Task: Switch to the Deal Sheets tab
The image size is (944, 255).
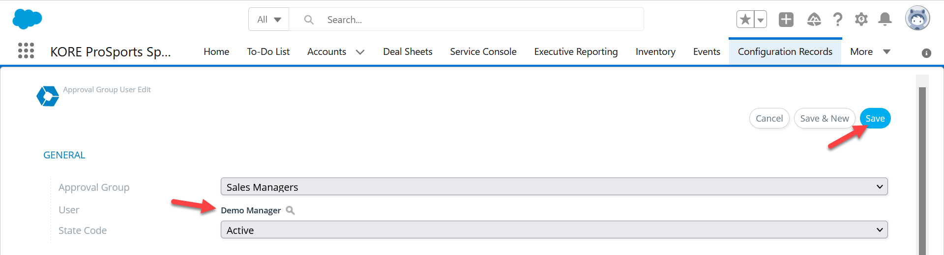Action: pos(408,51)
